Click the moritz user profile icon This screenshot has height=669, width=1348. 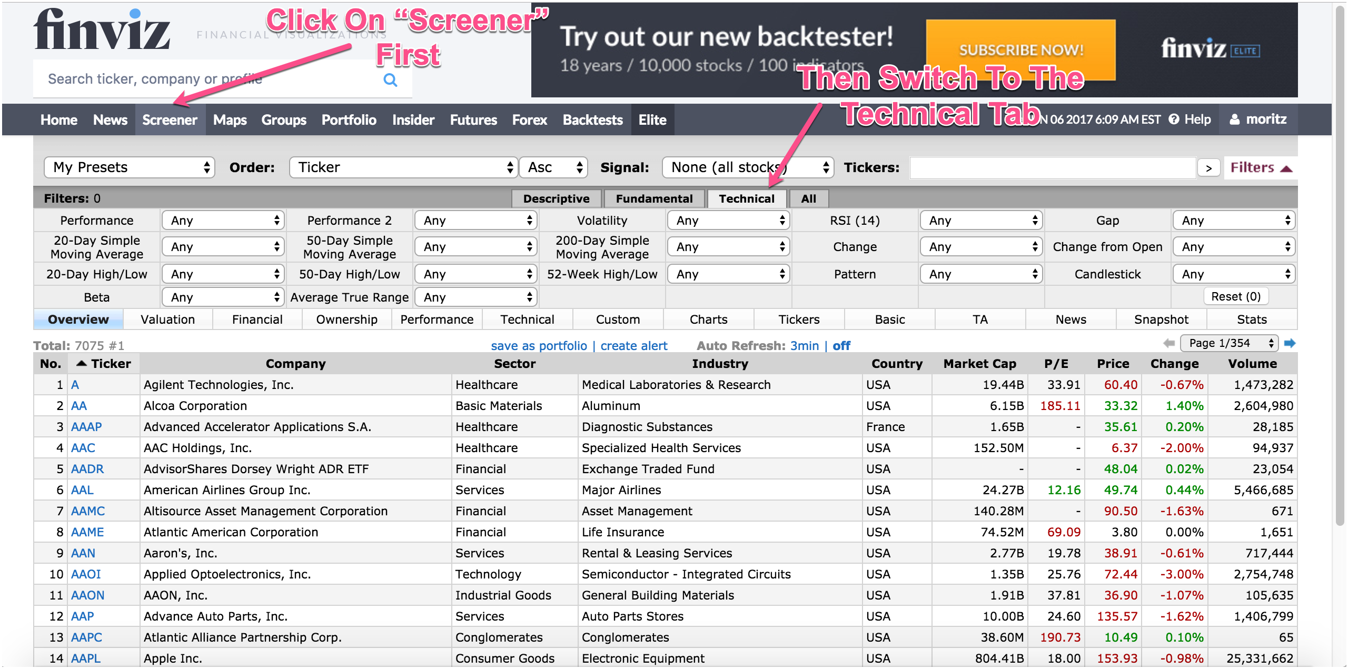click(1235, 119)
